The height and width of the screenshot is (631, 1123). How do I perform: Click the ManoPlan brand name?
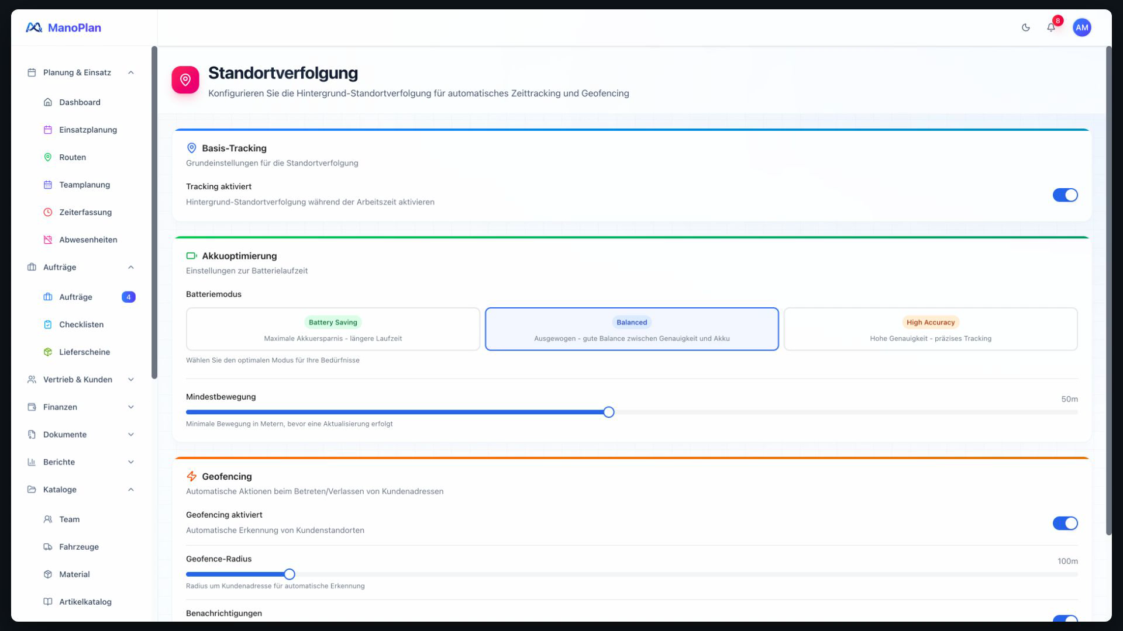pos(74,27)
